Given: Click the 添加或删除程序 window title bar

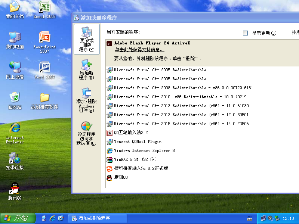Looking at the screenshot, I should (x=185, y=18).
